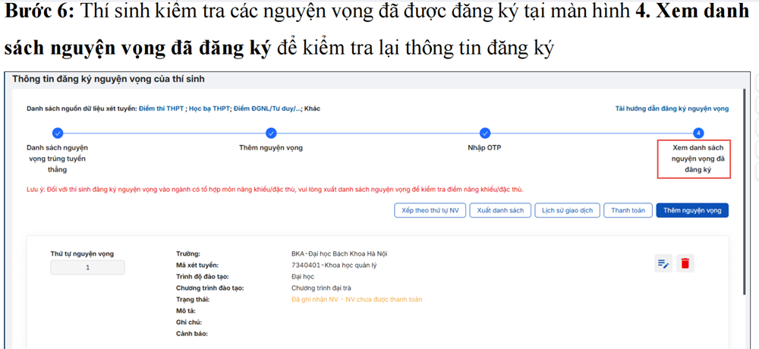Click the Xếp theo thứ tự NV button
This screenshot has width=759, height=349.
coord(430,211)
